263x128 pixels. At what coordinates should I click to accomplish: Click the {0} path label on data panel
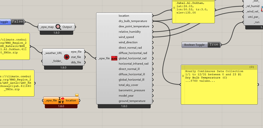point(252,67)
